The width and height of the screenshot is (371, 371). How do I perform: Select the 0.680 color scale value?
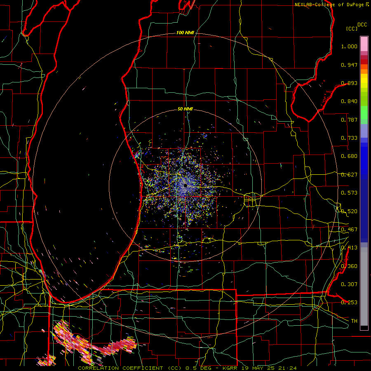(x=349, y=156)
